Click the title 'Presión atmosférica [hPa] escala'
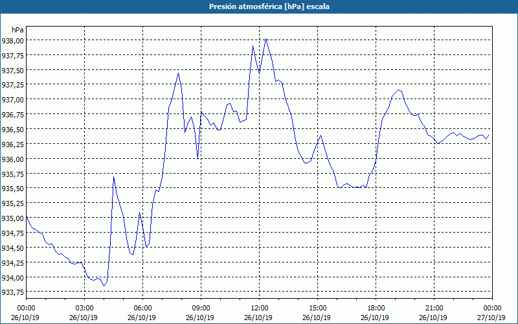518x324 pixels. coord(269,6)
